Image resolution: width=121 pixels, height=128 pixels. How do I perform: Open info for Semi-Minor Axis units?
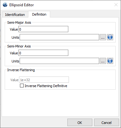click(x=110, y=61)
